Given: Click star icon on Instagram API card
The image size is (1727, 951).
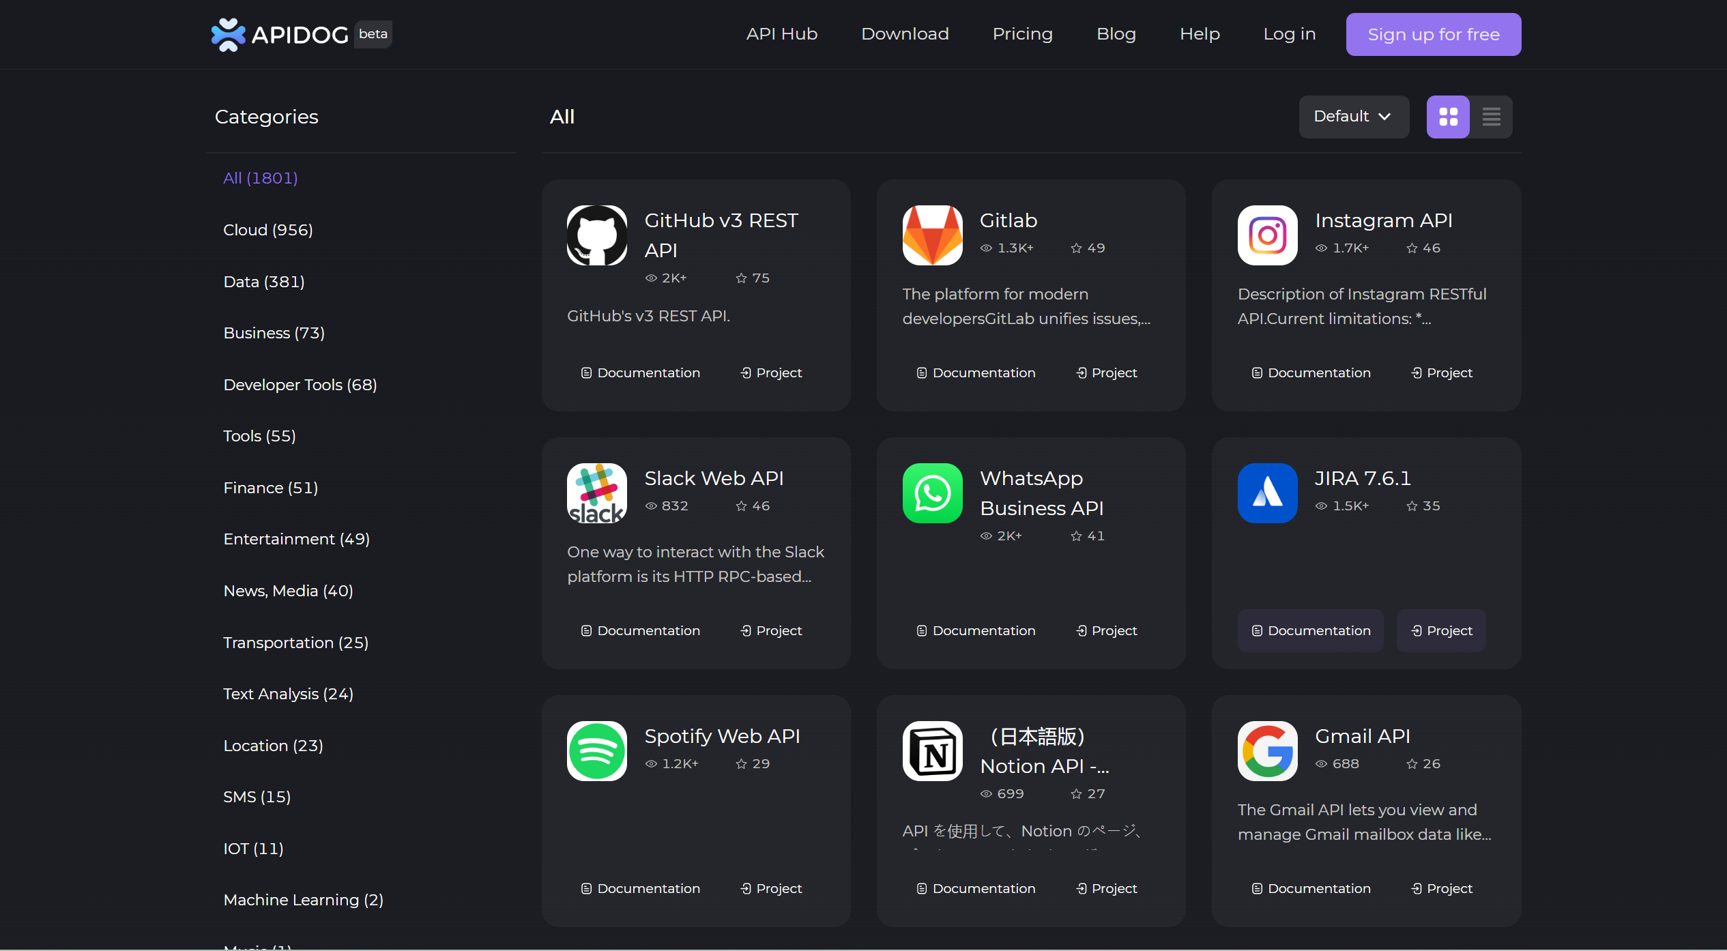Looking at the screenshot, I should coord(1412,248).
